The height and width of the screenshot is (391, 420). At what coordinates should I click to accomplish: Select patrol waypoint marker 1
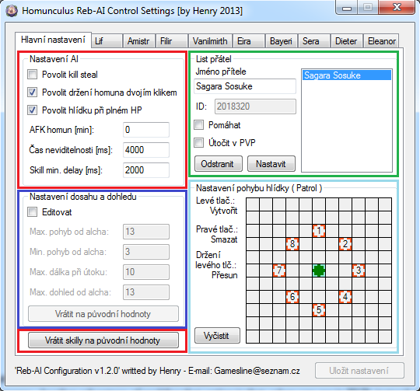coord(319,231)
